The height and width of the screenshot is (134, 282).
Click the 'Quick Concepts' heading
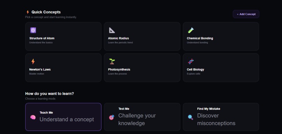(46, 12)
